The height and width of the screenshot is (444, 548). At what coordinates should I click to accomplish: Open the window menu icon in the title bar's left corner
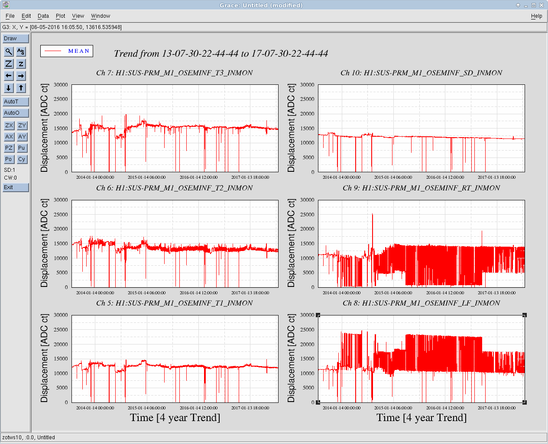[x=6, y=5]
